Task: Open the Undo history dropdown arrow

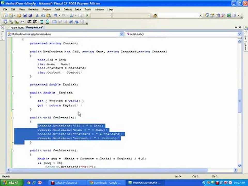Action: [x=59, y=16]
